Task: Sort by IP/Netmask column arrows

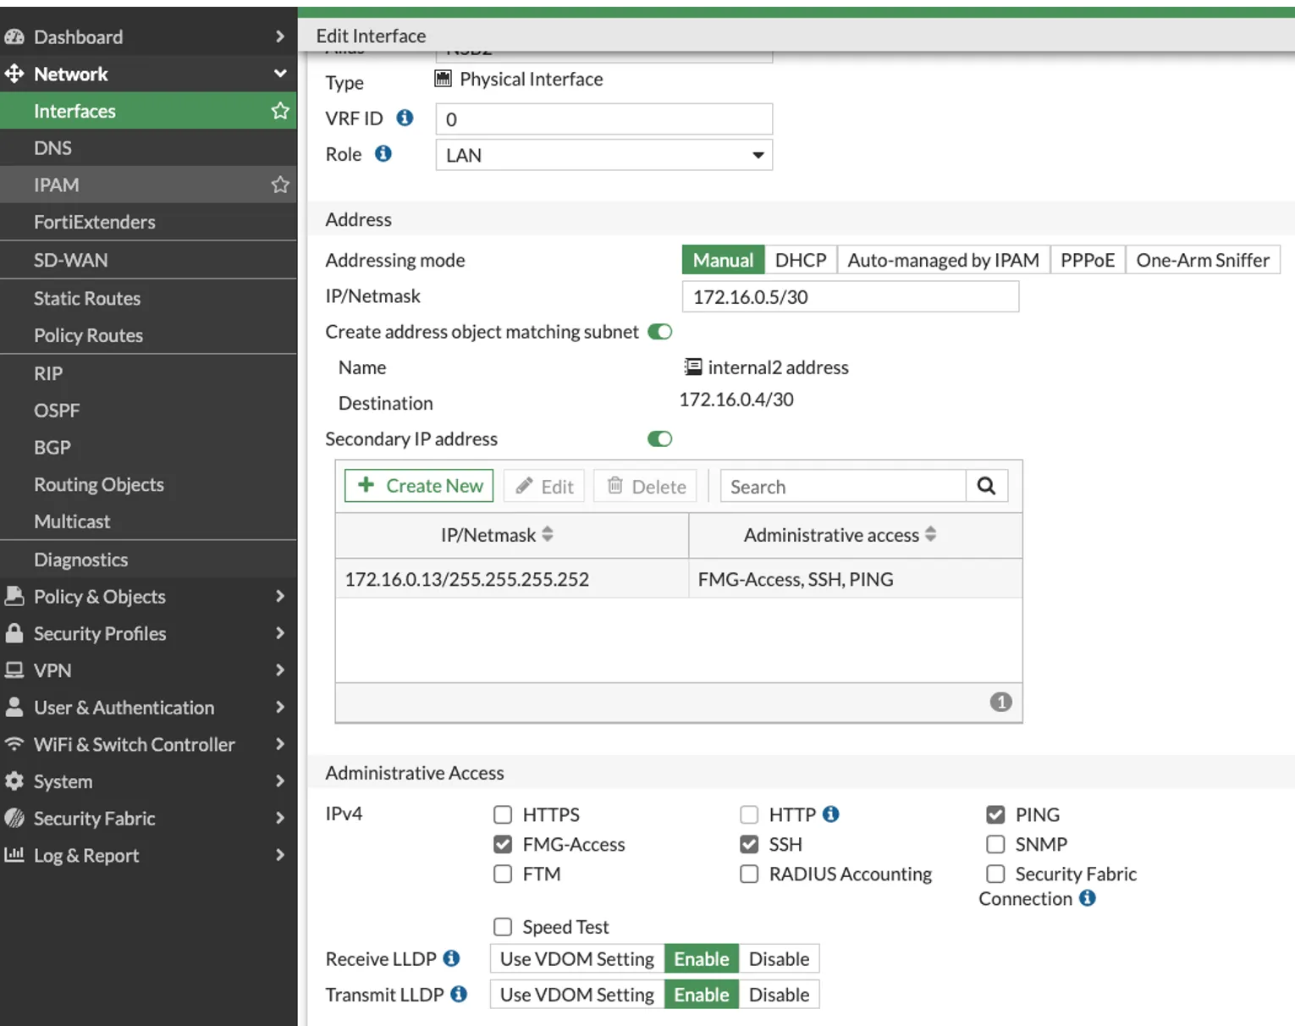Action: [548, 534]
